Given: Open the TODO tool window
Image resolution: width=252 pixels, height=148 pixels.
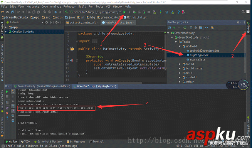Looking at the screenshot, I should 25,141.
